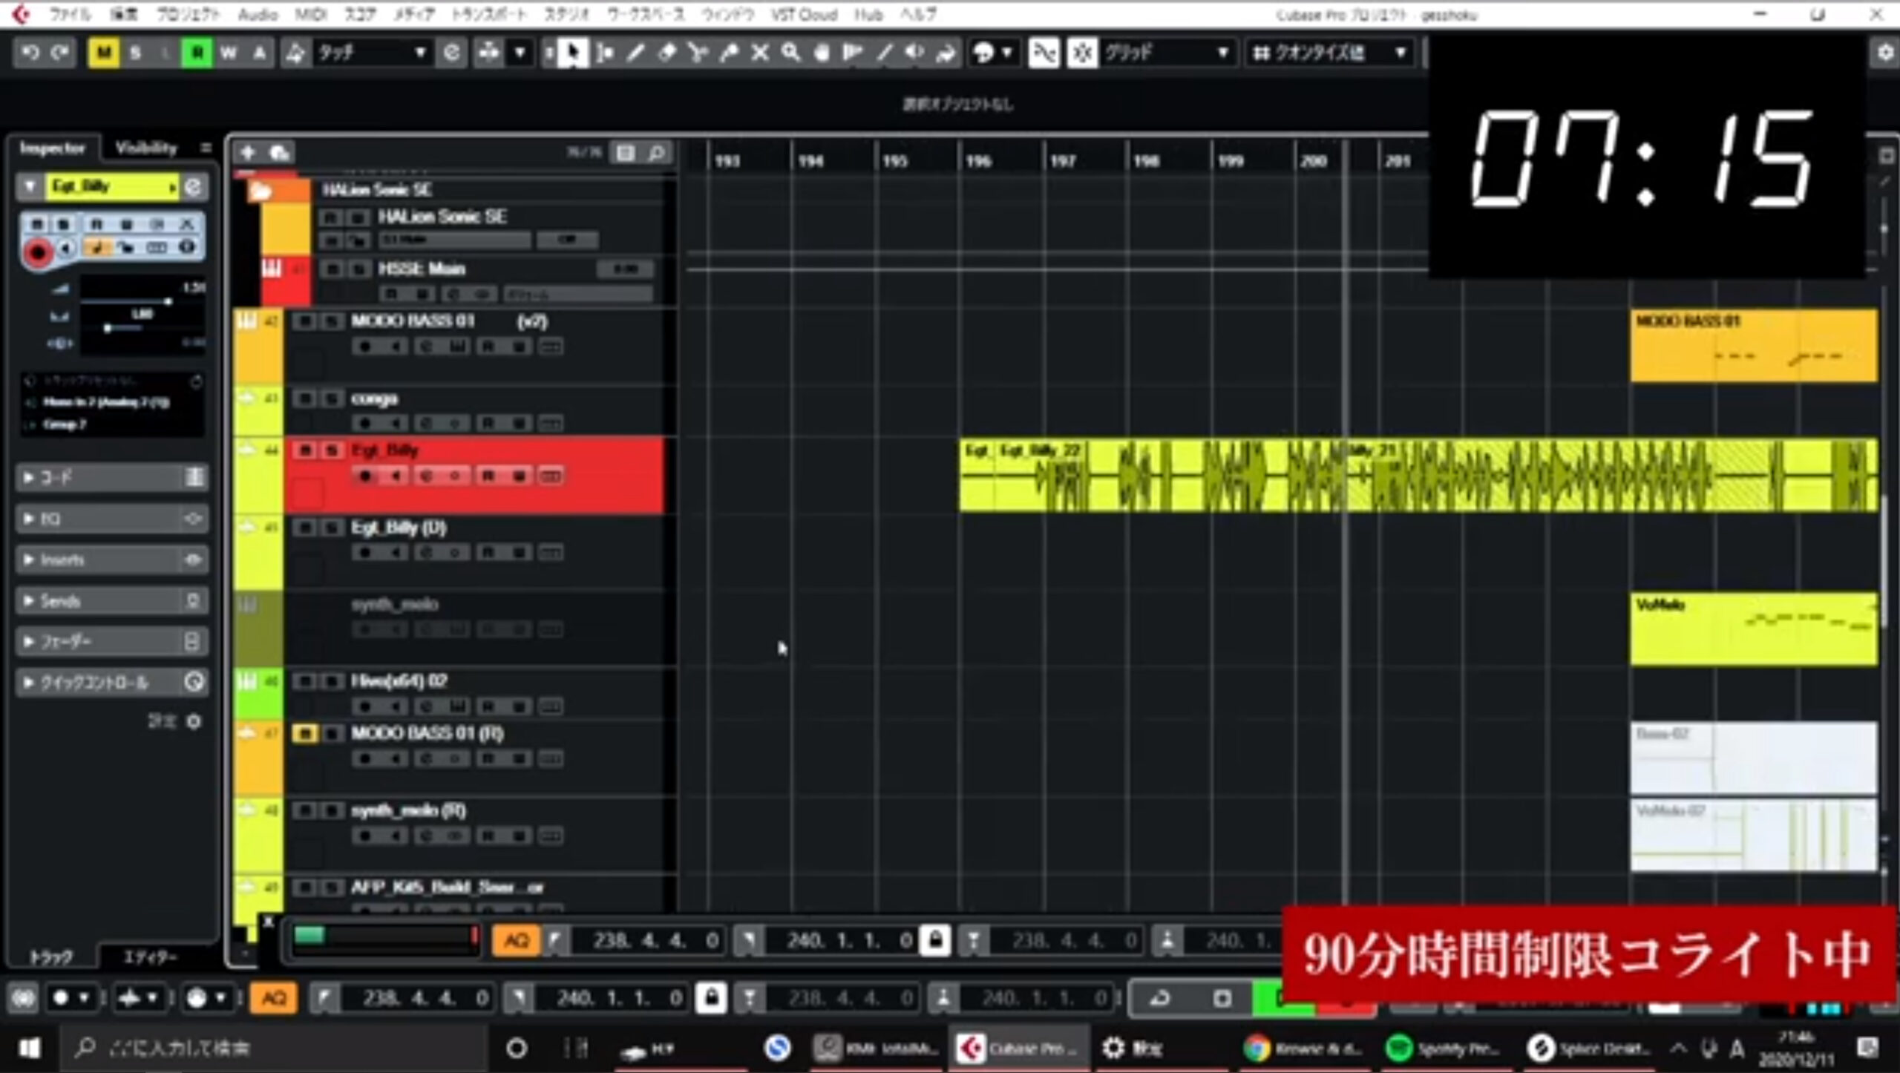Open the Audio menu
The height and width of the screenshot is (1073, 1900).
258,14
